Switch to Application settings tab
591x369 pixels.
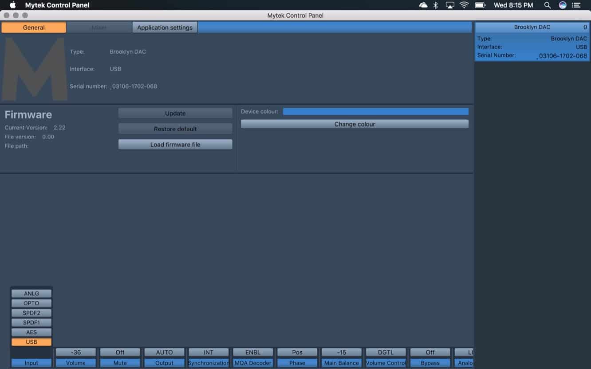165,27
